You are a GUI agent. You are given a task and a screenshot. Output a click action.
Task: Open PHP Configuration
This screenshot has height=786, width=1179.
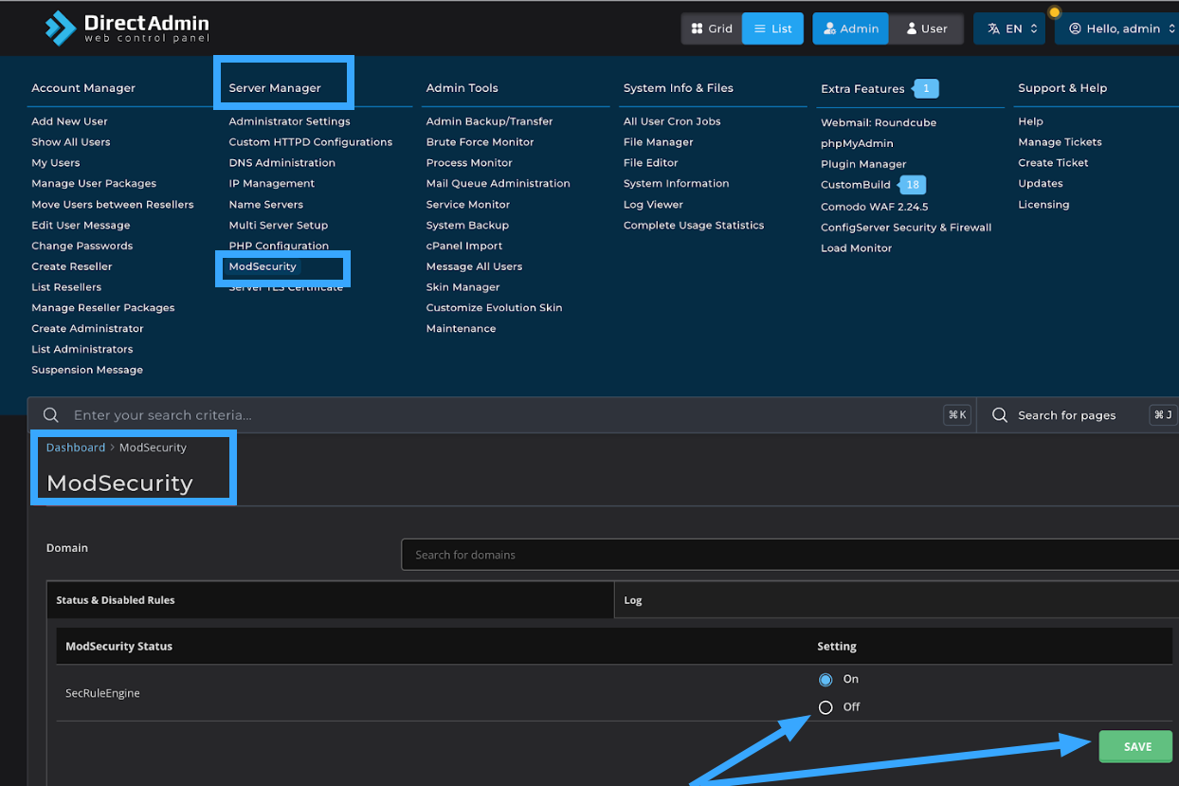click(278, 246)
